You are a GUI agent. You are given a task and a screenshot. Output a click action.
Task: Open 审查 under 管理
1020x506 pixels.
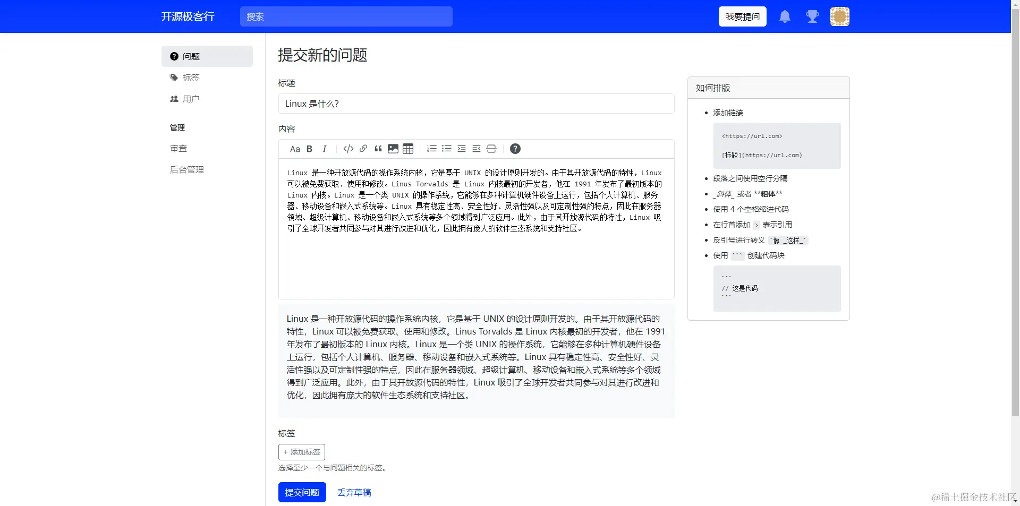(178, 149)
